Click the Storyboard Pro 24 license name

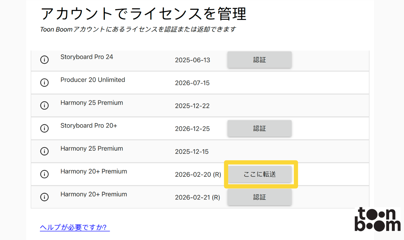(x=87, y=57)
